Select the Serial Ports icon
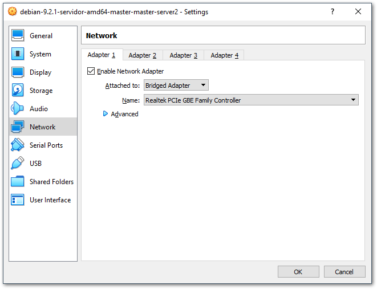Image resolution: width=377 pixels, height=289 pixels. [18, 145]
